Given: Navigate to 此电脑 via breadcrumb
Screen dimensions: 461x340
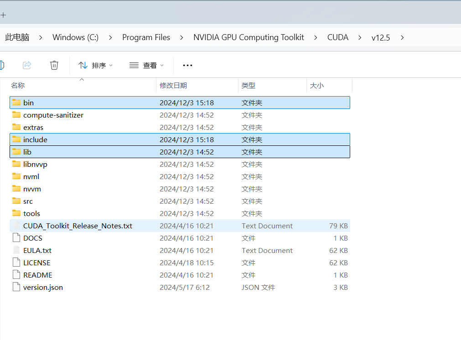Looking at the screenshot, I should (17, 37).
